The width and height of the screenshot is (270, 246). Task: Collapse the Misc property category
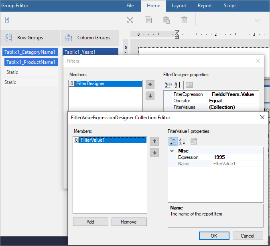tap(172, 151)
